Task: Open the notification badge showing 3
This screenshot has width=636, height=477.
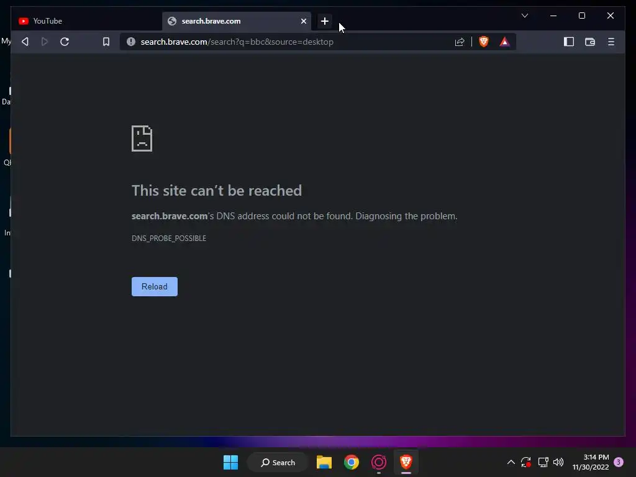Action: (619, 462)
